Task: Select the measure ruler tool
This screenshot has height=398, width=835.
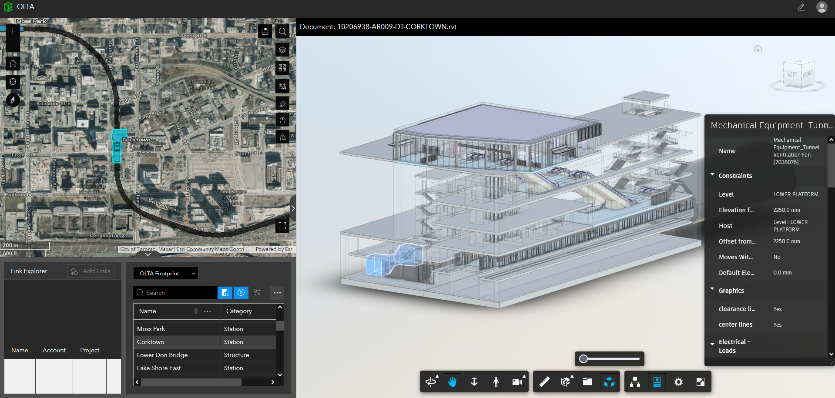Action: tap(544, 381)
